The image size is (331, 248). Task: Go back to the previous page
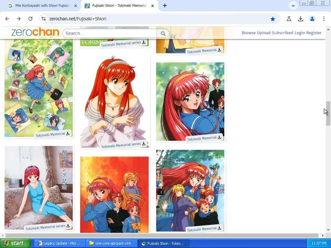pyautogui.click(x=7, y=19)
